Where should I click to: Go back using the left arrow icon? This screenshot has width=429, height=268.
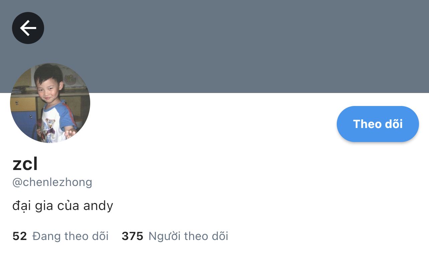[28, 28]
